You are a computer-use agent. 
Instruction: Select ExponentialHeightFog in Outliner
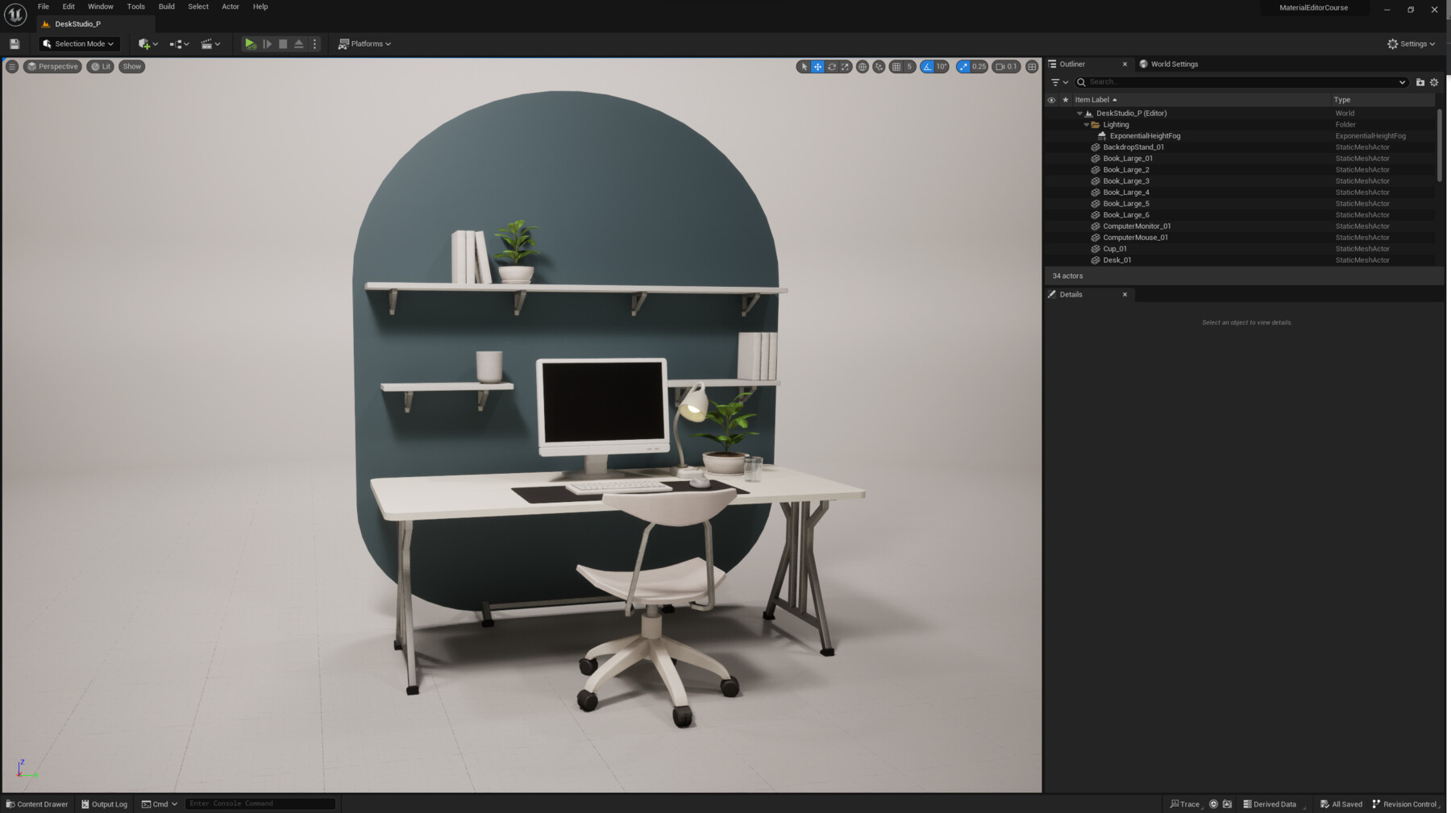(1239, 136)
